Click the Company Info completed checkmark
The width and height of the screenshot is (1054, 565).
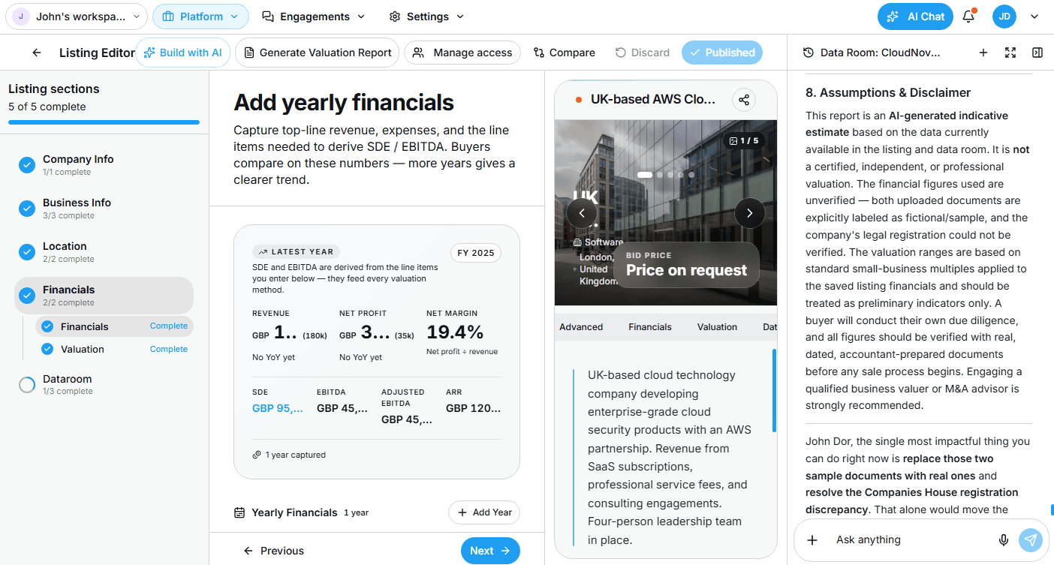pos(27,165)
